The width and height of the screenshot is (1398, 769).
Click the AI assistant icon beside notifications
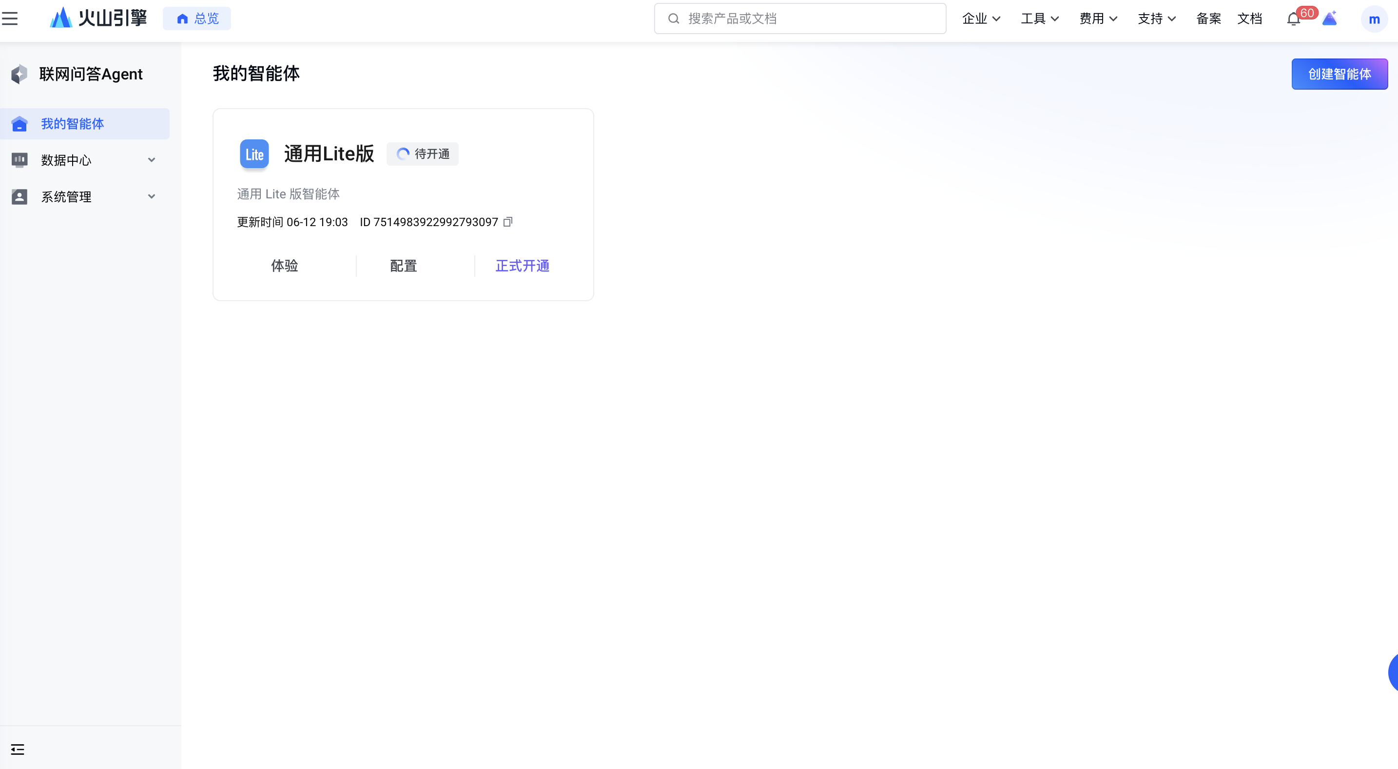pos(1330,19)
